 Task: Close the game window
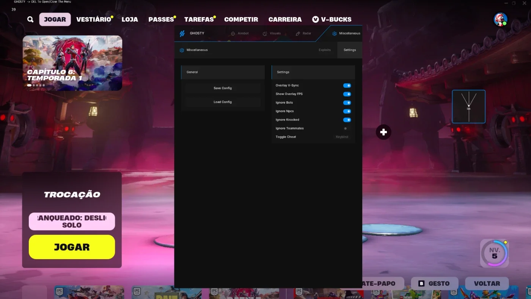525,3
